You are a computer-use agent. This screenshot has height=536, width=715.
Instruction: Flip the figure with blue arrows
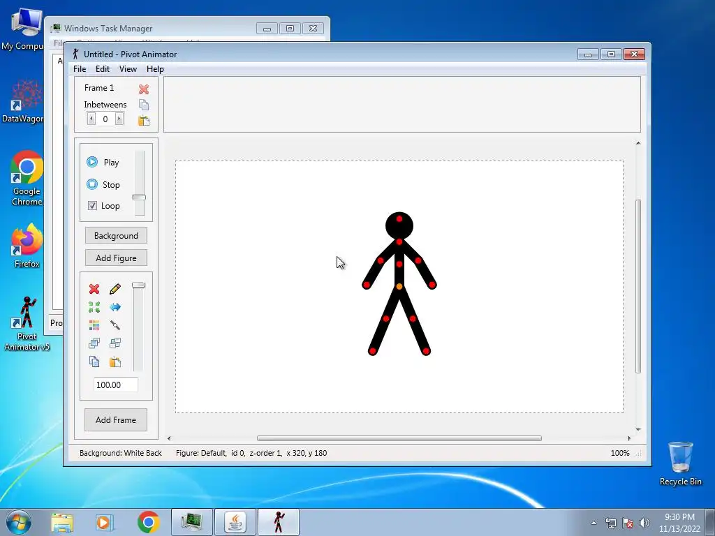click(115, 307)
